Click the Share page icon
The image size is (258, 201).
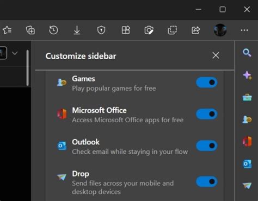point(195,30)
